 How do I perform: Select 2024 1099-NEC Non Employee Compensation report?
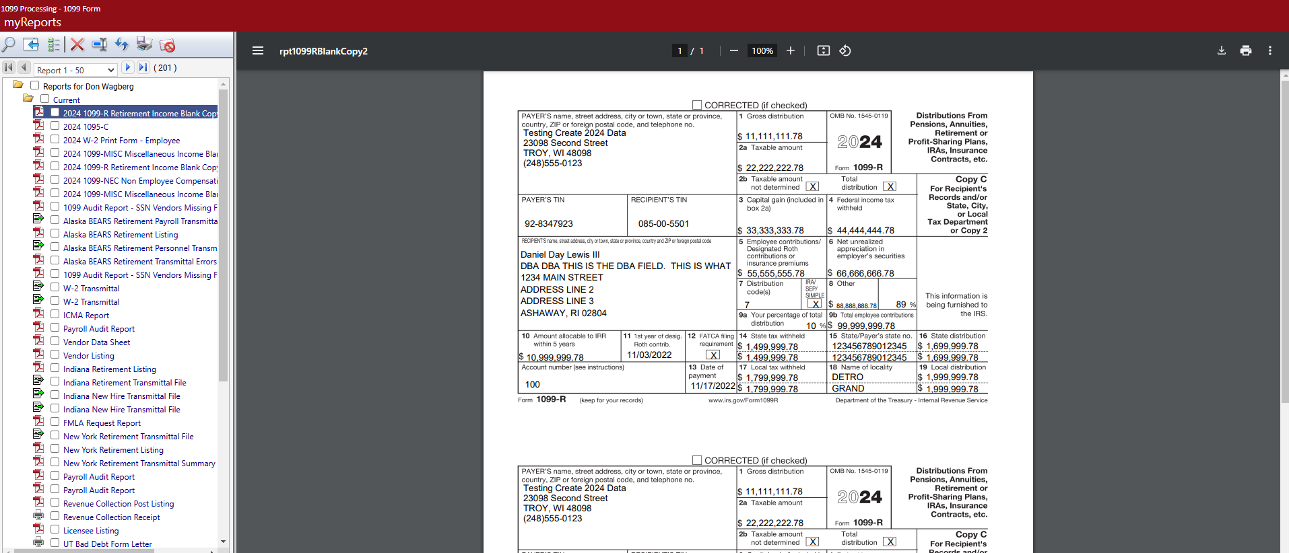140,180
